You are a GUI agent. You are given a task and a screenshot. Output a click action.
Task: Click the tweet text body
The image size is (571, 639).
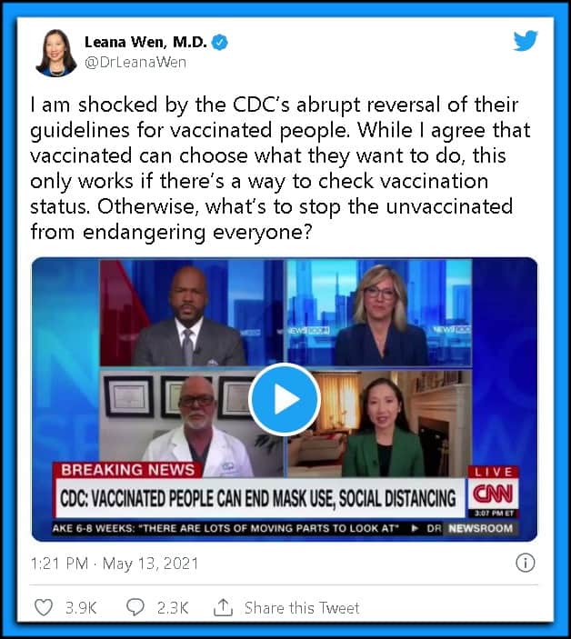280,168
